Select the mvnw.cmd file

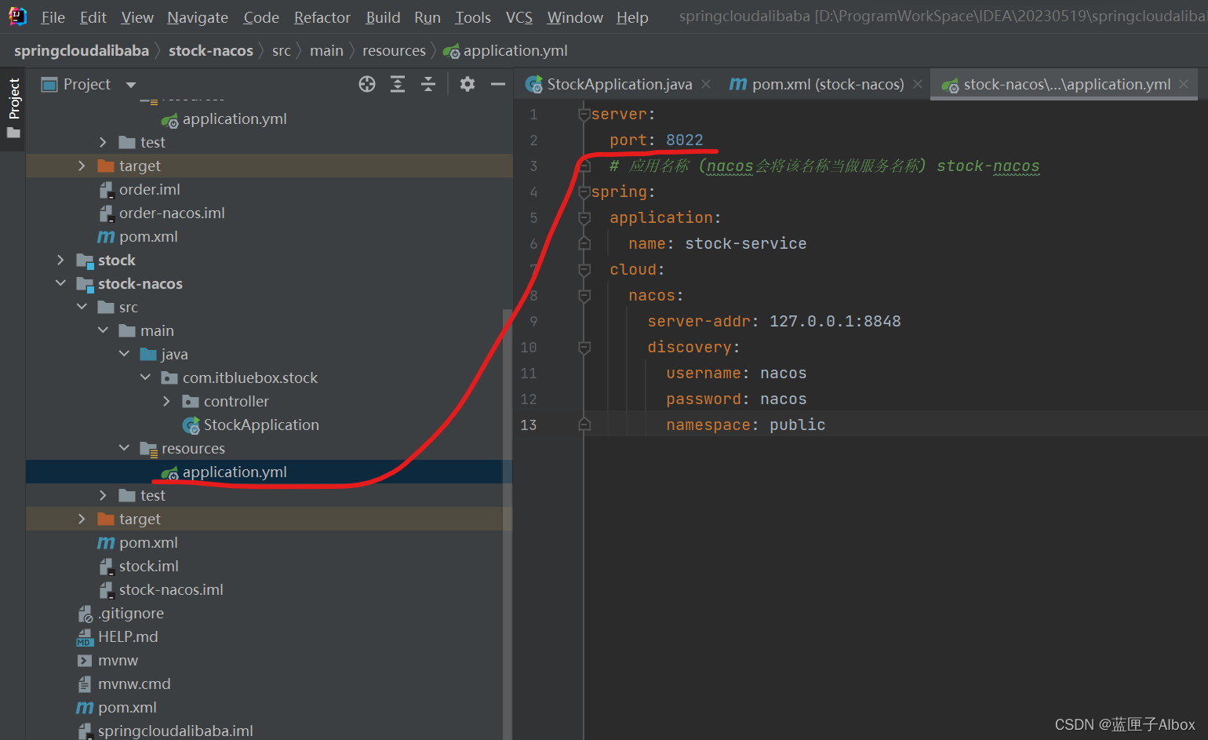click(125, 683)
